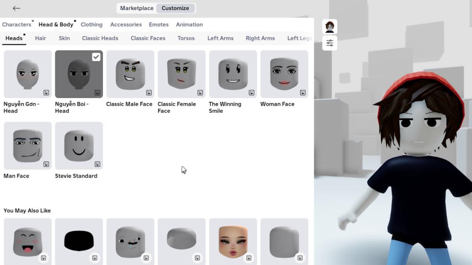
Task: Click emoji badge on Classic Female Face
Action: coord(200,92)
